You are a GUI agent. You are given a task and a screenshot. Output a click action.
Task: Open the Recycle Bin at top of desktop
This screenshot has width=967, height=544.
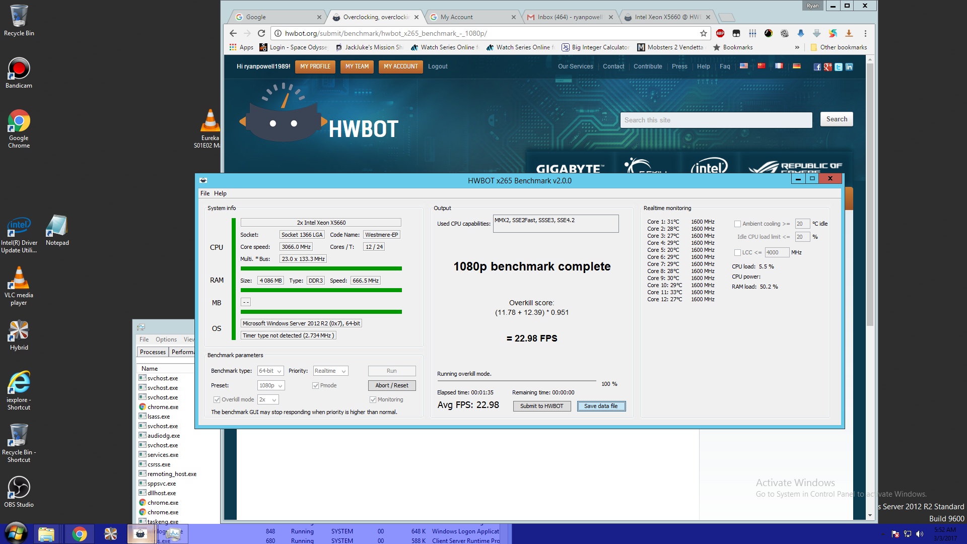(19, 20)
